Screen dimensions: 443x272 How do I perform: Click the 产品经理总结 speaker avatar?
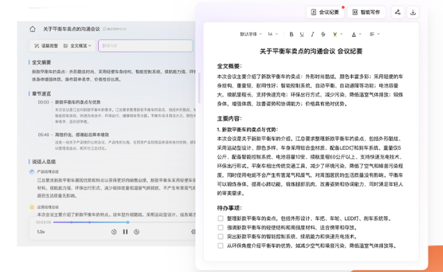[32, 171]
